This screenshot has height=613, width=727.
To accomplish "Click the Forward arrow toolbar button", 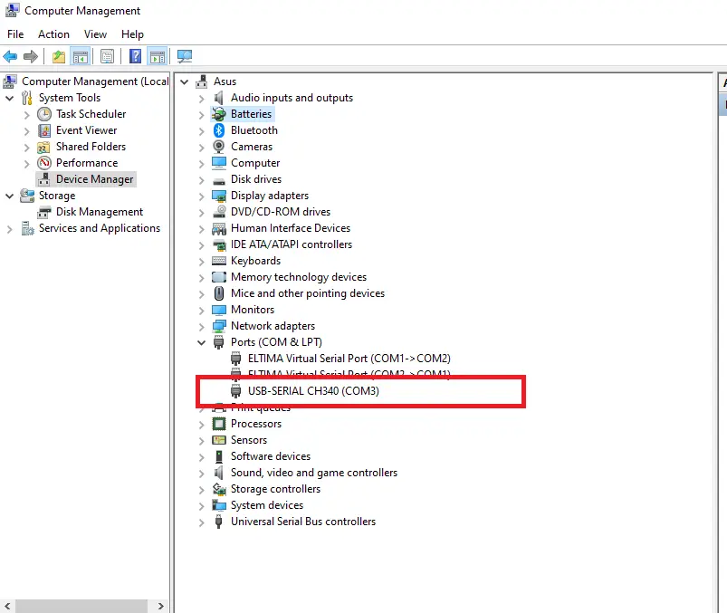I will point(31,56).
